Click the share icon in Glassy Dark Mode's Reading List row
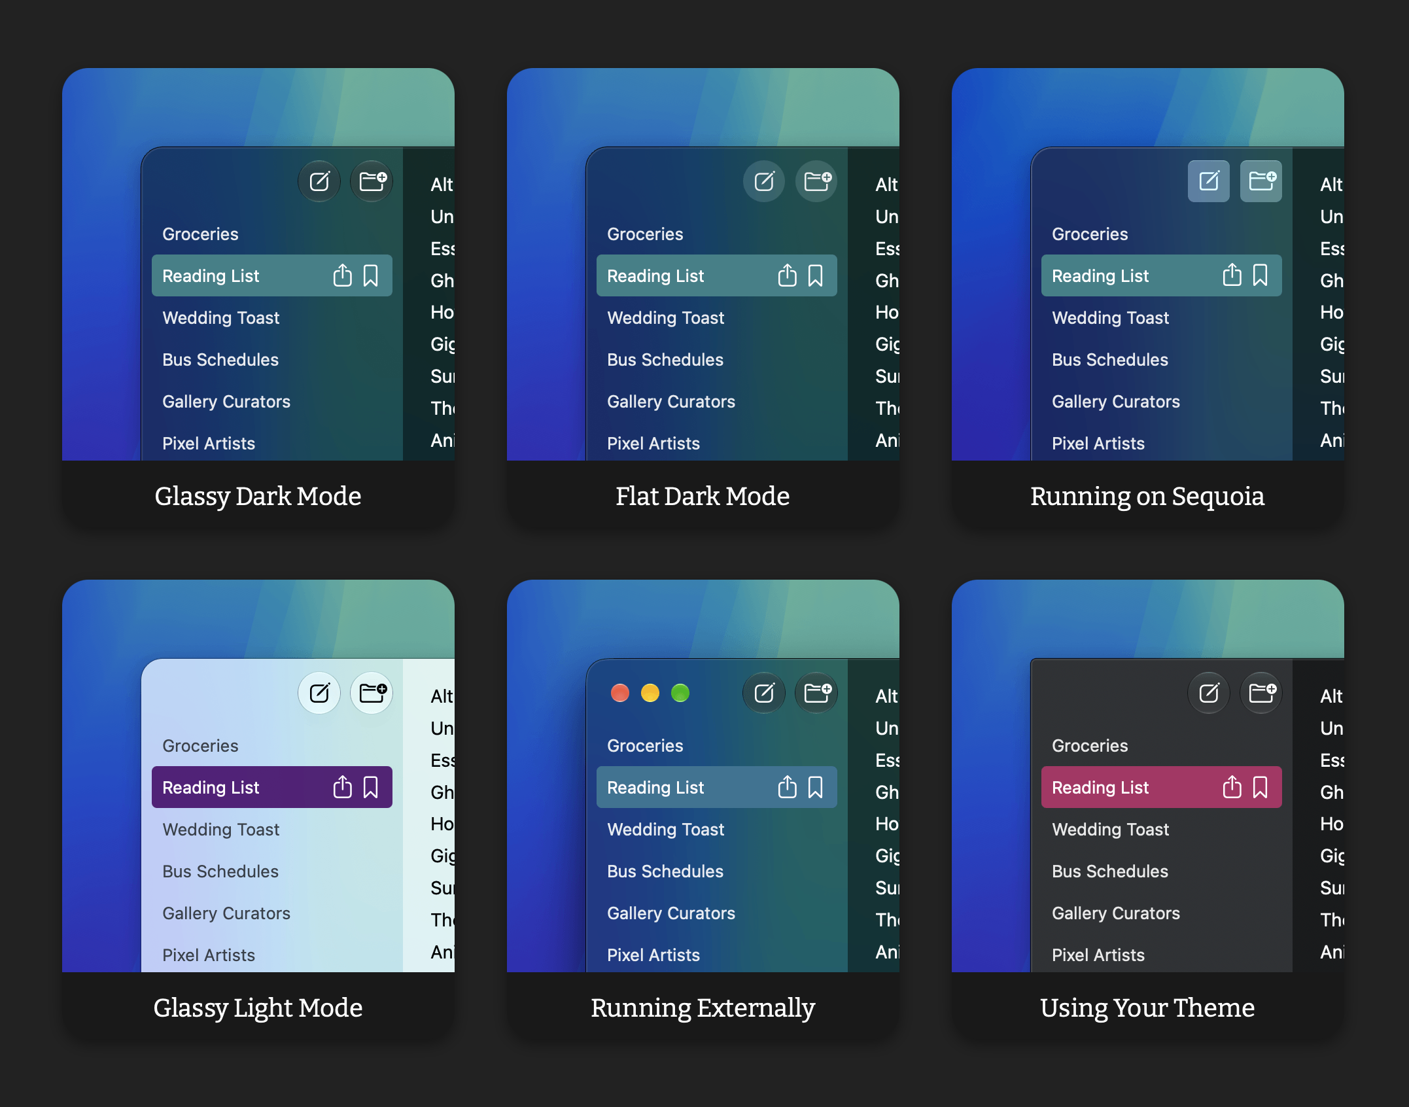 [342, 275]
